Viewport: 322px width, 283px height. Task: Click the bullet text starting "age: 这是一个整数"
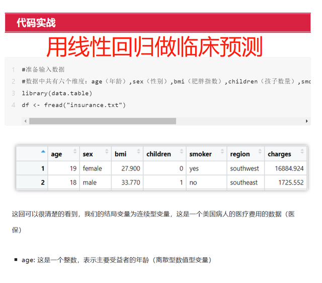pyautogui.click(x=116, y=260)
